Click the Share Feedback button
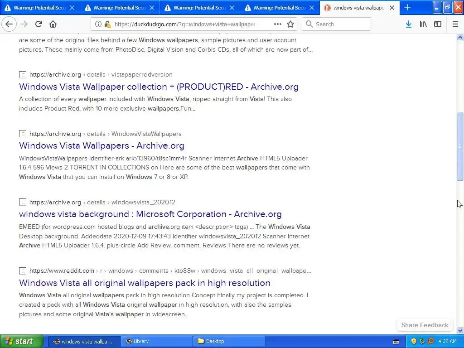 click(x=425, y=325)
